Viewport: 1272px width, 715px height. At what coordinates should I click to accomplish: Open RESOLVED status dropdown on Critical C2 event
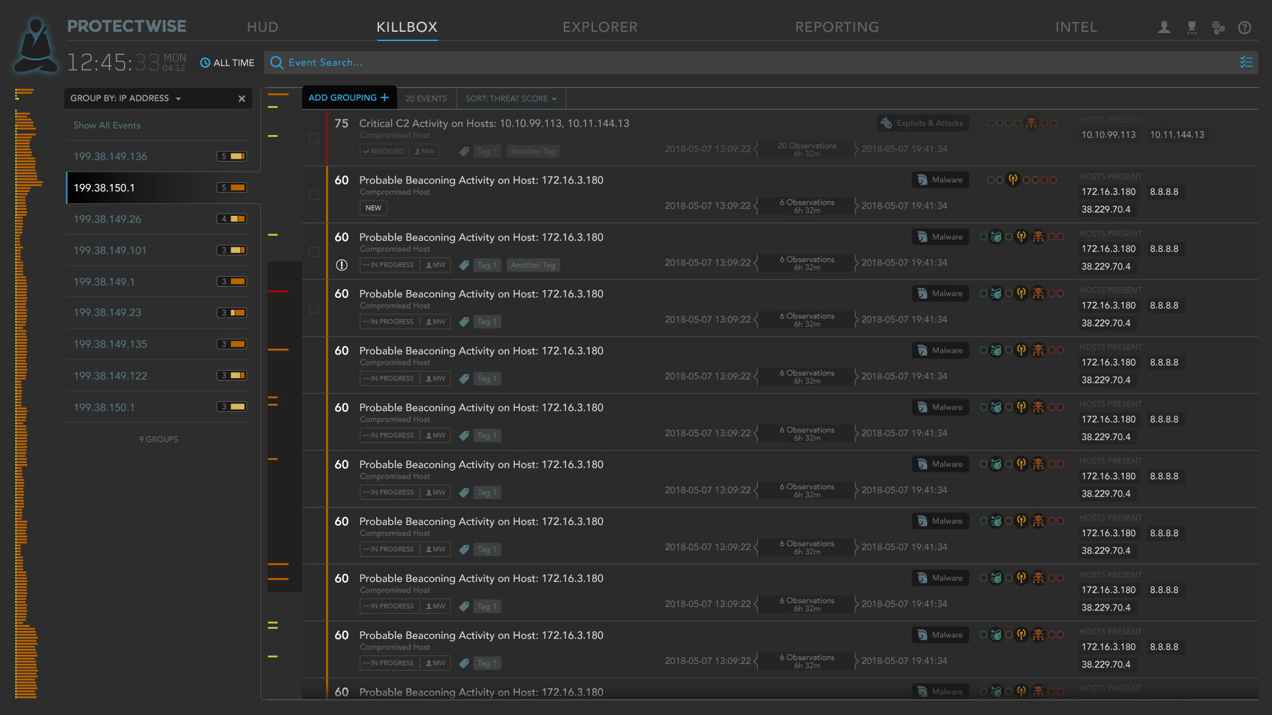tap(384, 152)
